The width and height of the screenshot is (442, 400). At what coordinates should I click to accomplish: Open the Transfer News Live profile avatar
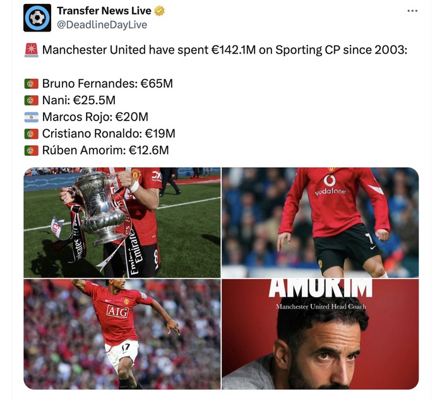[x=37, y=18]
